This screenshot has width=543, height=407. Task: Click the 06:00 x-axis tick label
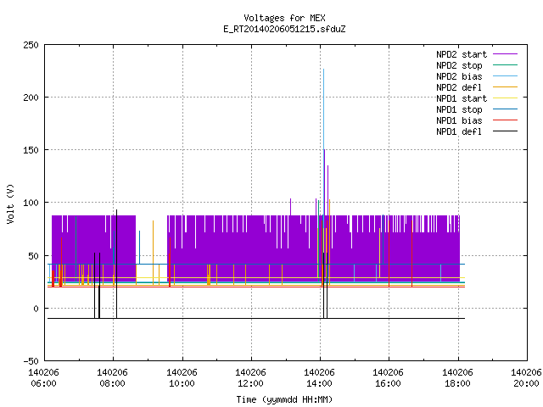(x=43, y=383)
